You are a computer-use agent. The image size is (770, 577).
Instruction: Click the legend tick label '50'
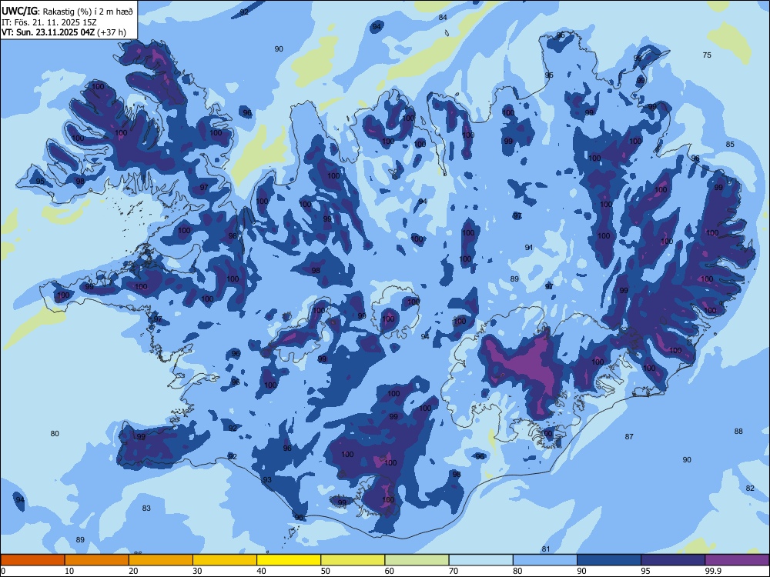pos(326,571)
